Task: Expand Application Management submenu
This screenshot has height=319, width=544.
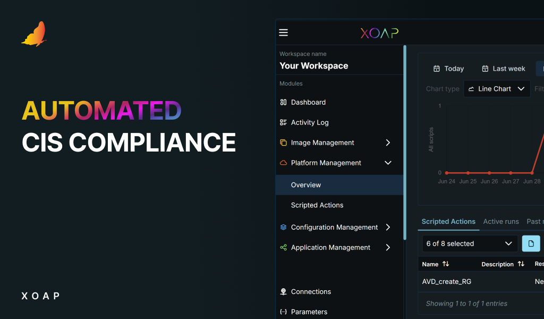Action: [x=388, y=247]
